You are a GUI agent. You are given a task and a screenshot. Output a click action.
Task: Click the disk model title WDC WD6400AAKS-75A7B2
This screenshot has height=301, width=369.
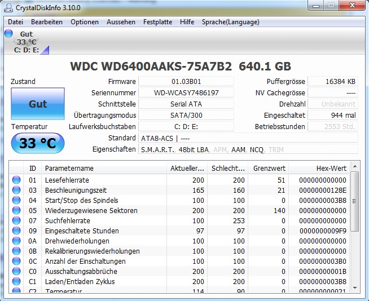coord(151,67)
